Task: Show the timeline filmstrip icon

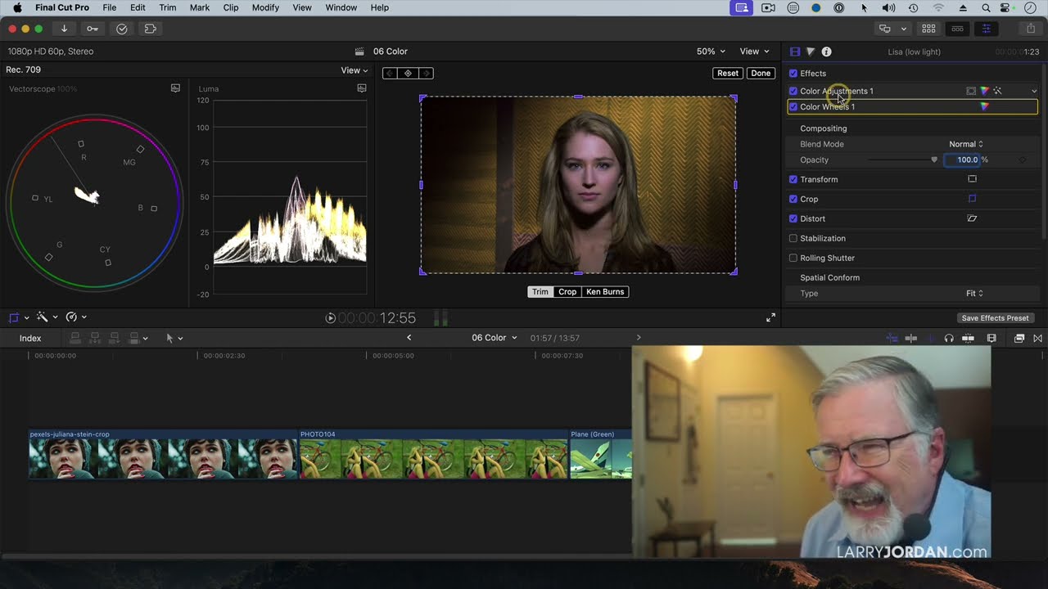Action: (x=957, y=29)
